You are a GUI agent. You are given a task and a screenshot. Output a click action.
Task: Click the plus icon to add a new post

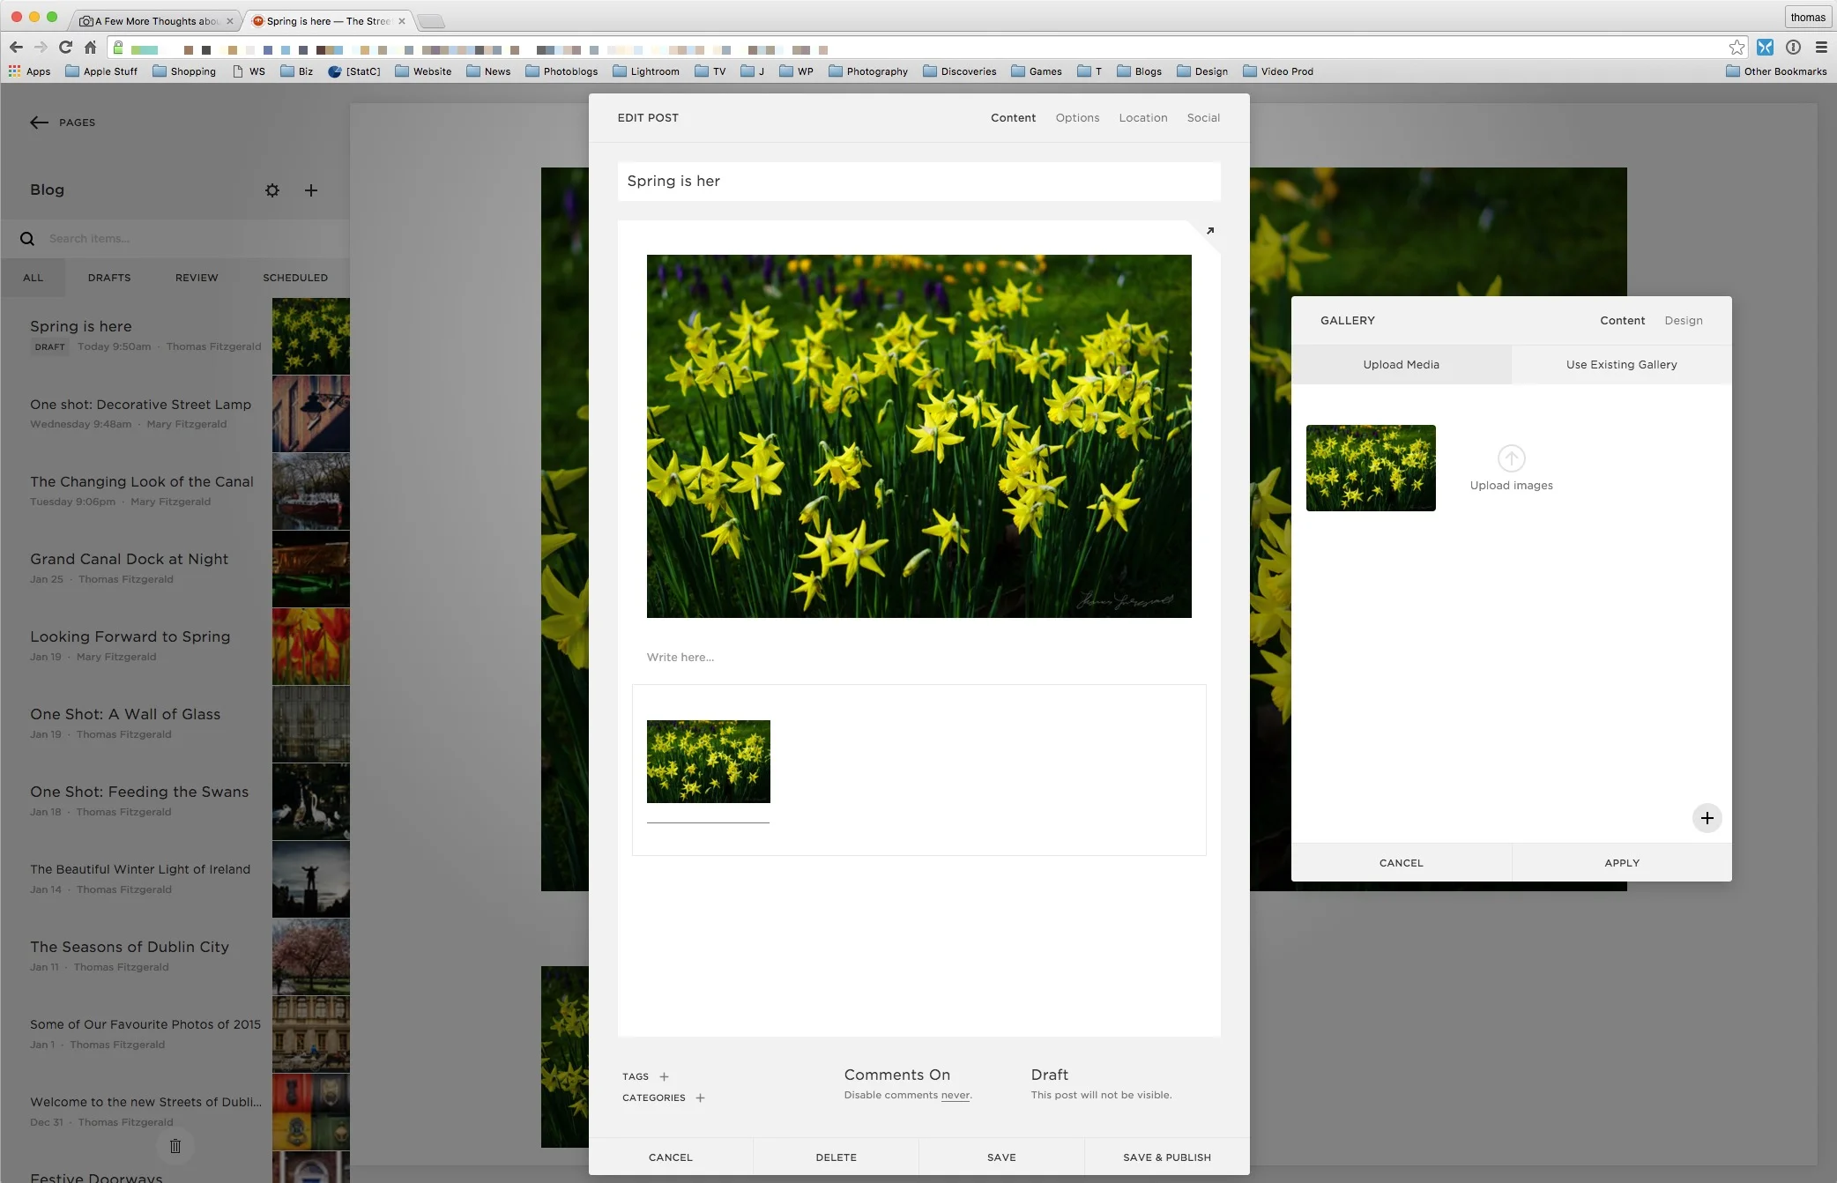point(311,190)
